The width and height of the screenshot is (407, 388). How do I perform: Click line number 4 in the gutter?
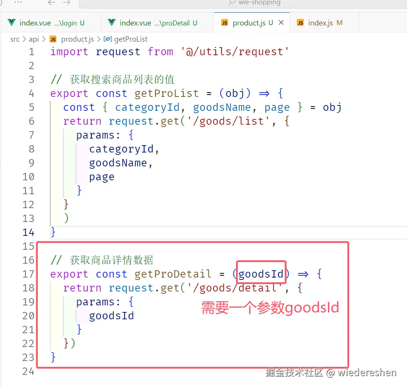tap(31, 93)
